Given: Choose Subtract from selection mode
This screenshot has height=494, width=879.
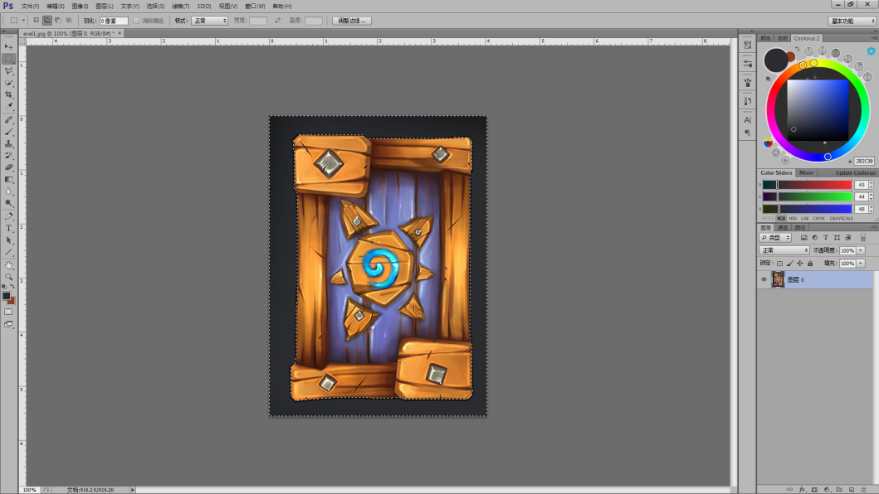Looking at the screenshot, I should pyautogui.click(x=58, y=20).
